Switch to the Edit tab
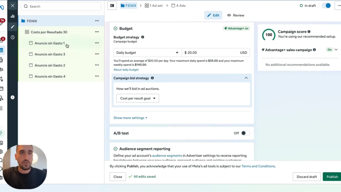Image resolution: width=341 pixels, height=192 pixels. coord(213,15)
